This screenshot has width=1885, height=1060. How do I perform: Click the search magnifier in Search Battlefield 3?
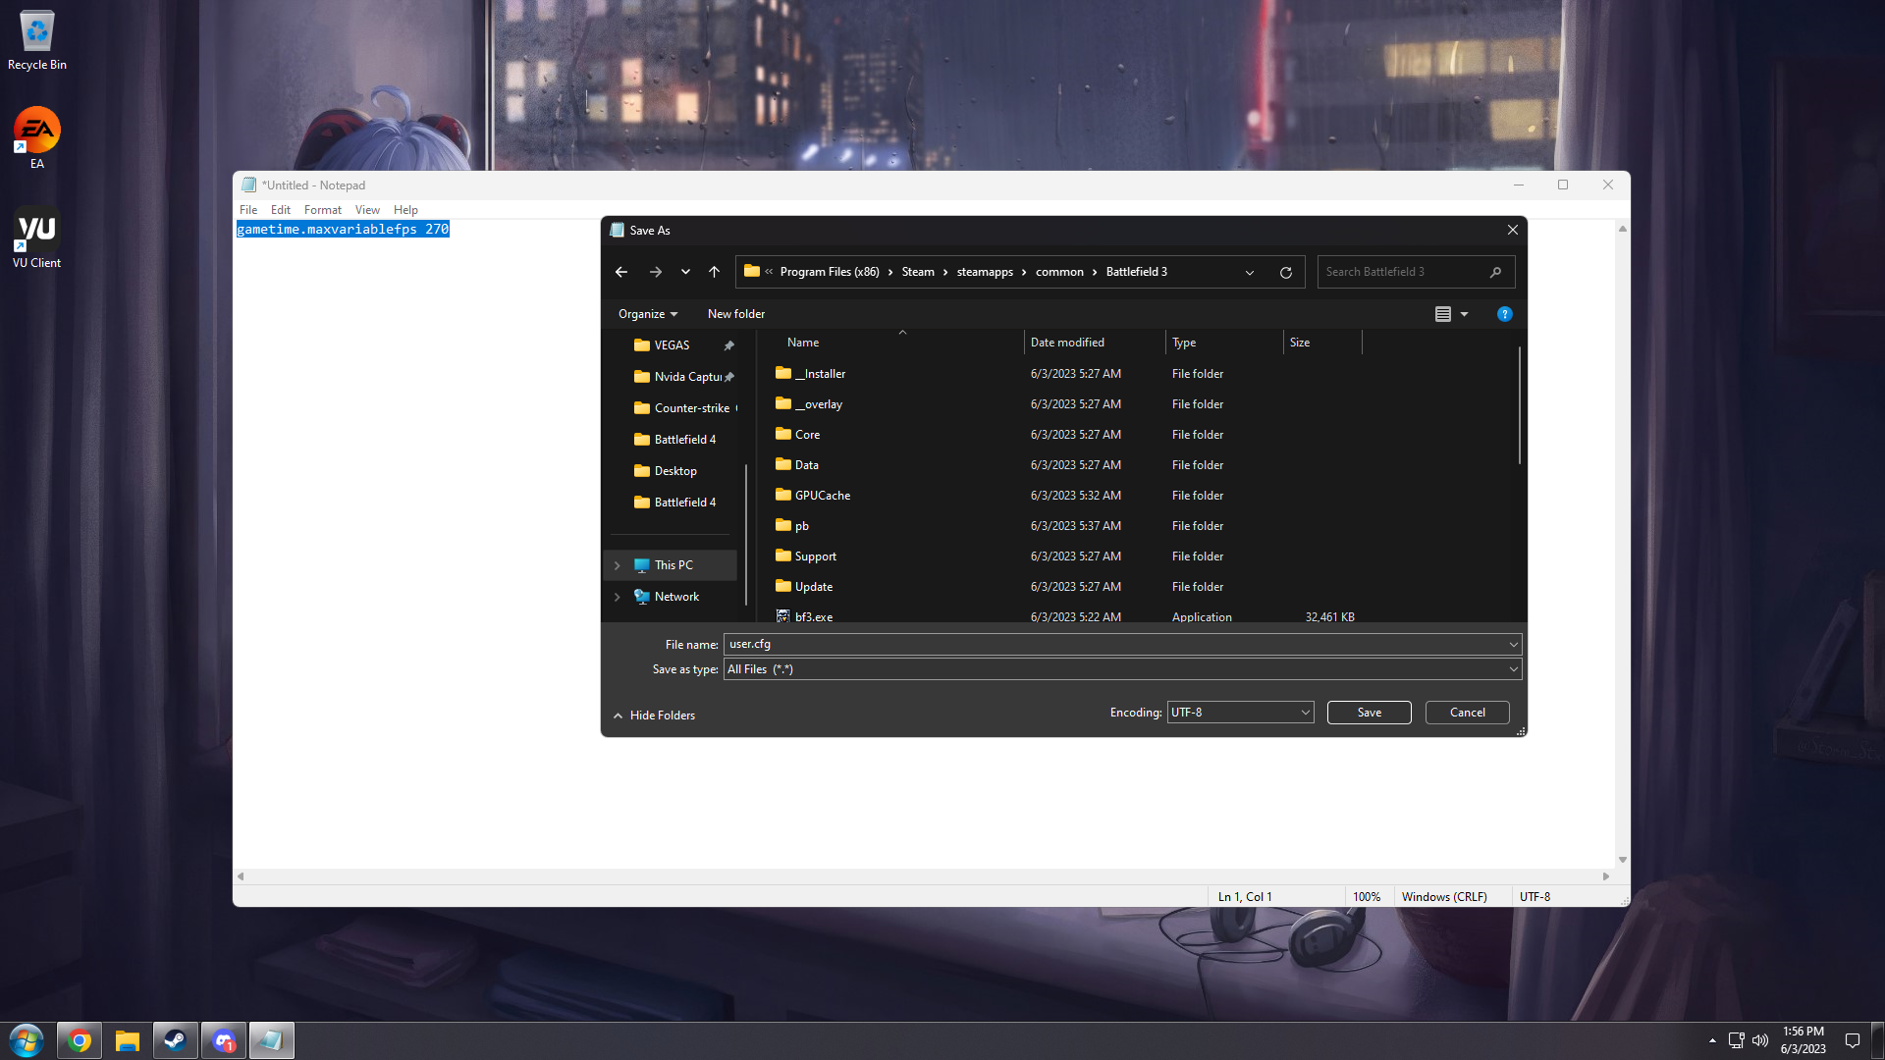click(1495, 272)
